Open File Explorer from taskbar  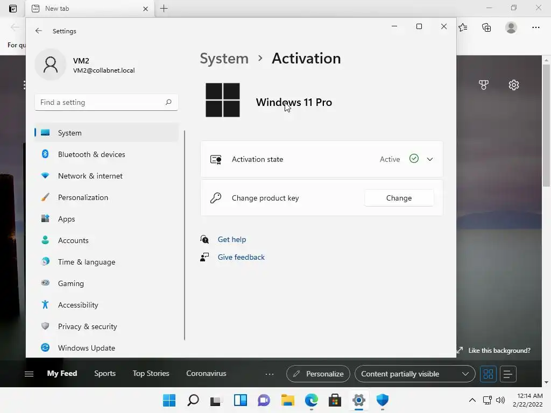tap(288, 400)
